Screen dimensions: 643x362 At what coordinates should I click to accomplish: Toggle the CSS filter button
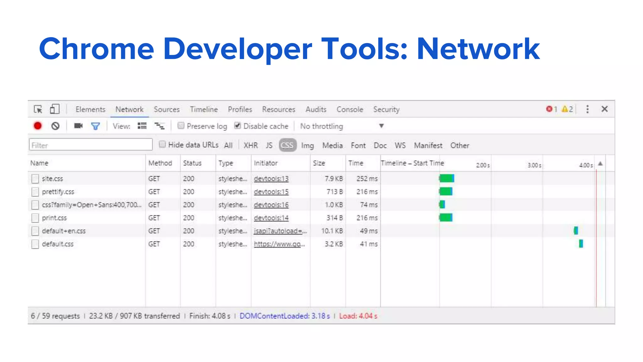coord(288,145)
